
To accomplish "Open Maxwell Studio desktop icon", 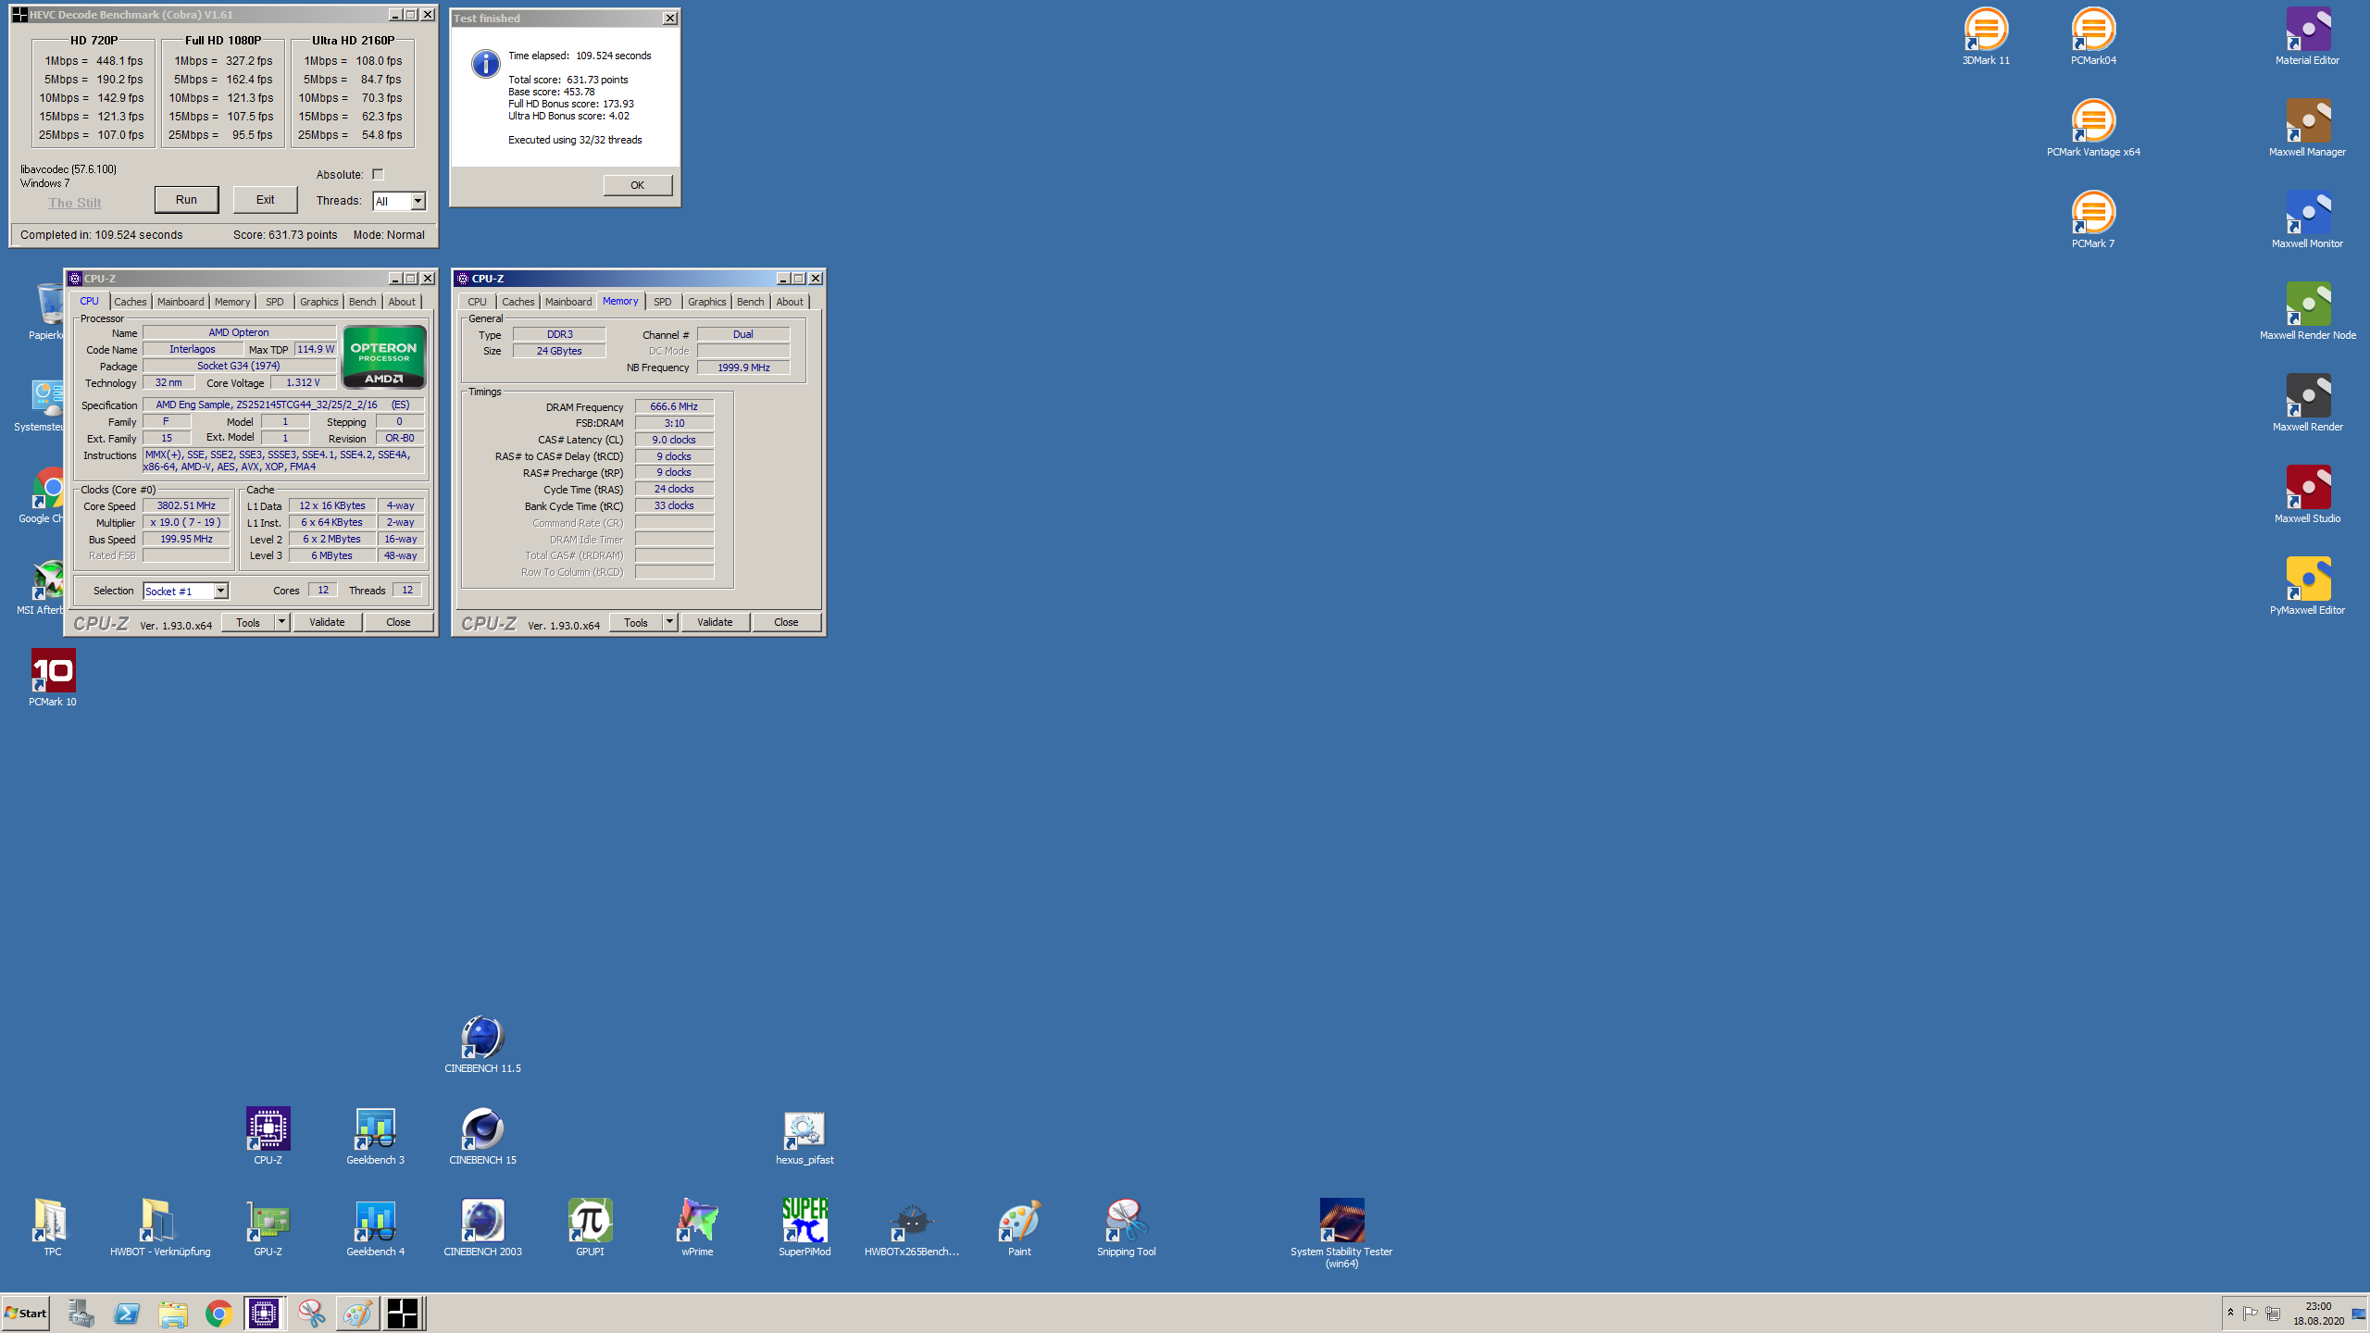I will 2307,494.
